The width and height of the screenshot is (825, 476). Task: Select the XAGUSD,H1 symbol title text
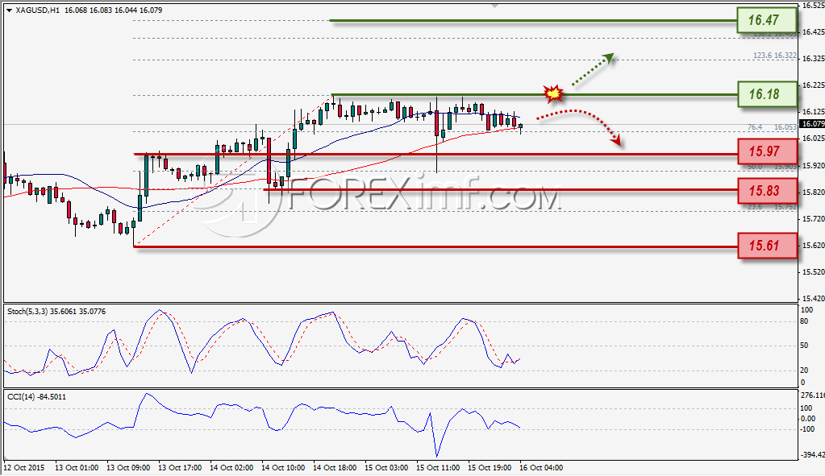click(x=37, y=10)
